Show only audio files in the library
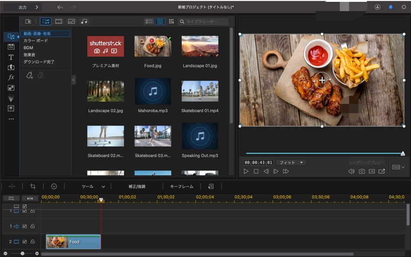 point(84,21)
